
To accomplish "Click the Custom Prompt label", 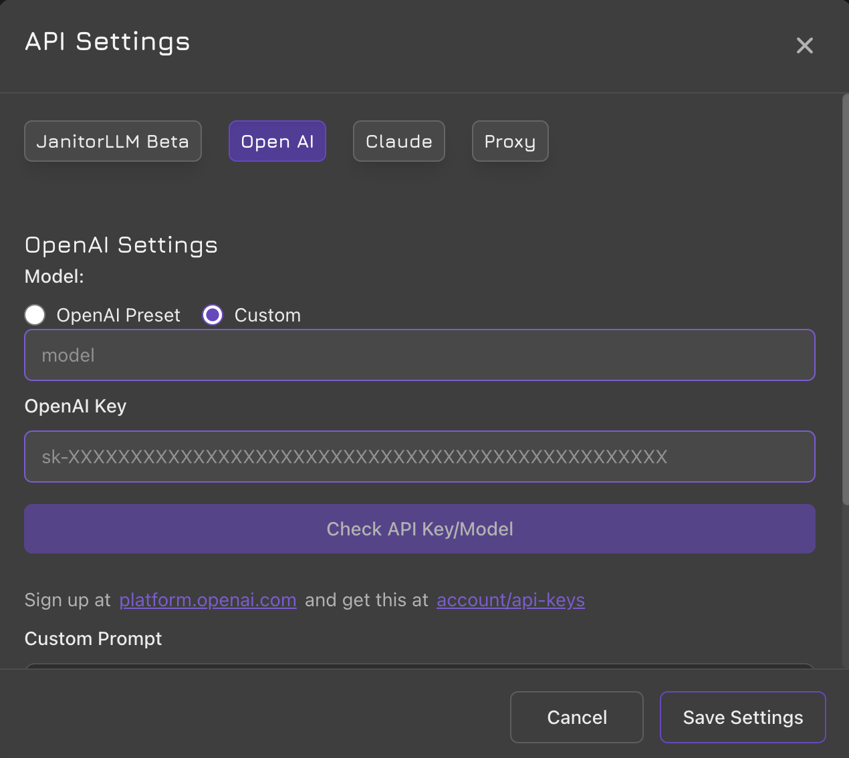I will click(93, 639).
